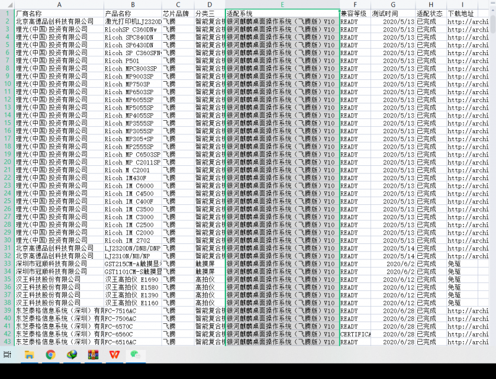Select the 汉王高拍仪 E1690 cell

pyautogui.click(x=133, y=280)
